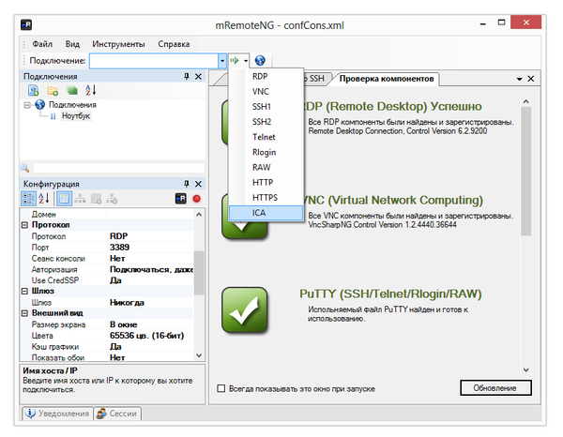Select the Цвета value 65536 цв. (16-бит)
This screenshot has width=563, height=437.
pos(146,336)
